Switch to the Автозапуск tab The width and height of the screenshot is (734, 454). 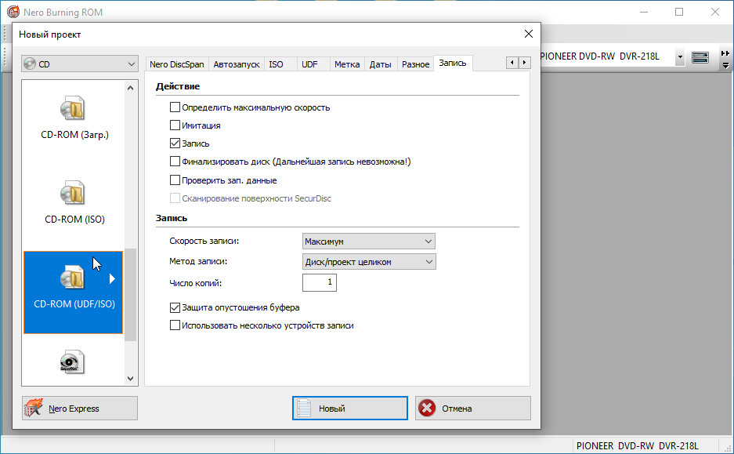click(237, 64)
